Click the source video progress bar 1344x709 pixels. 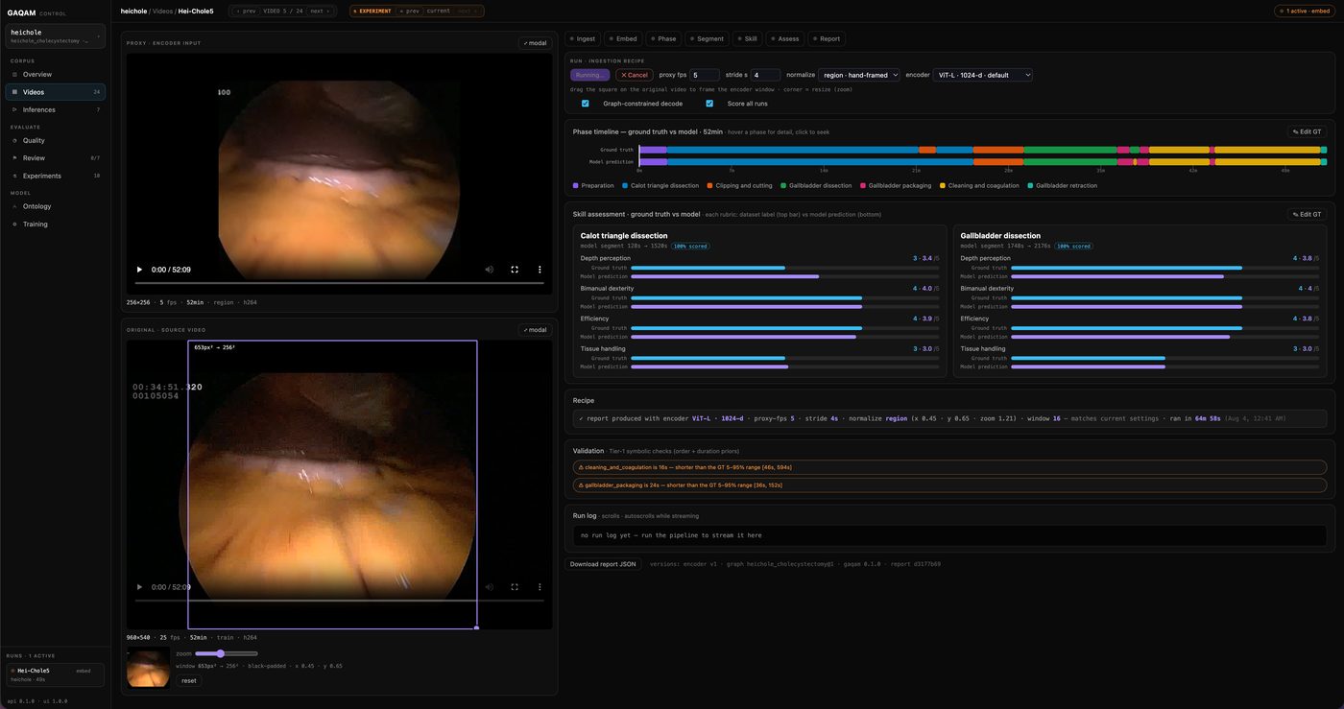340,600
